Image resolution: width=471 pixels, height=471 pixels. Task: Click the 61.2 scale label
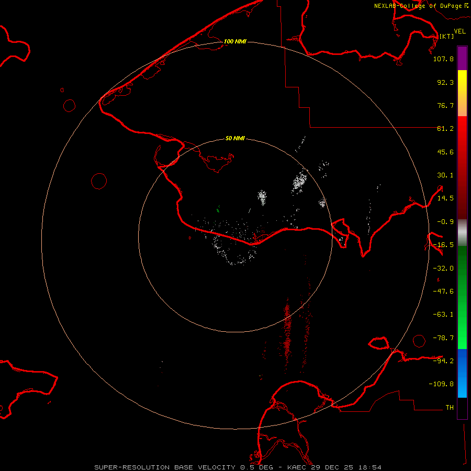(x=444, y=129)
